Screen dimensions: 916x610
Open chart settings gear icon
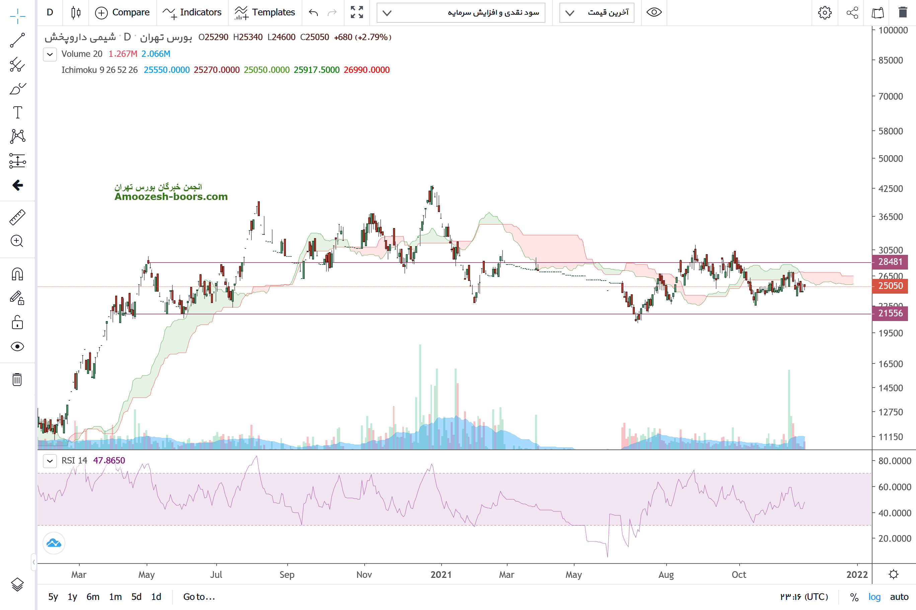(825, 12)
